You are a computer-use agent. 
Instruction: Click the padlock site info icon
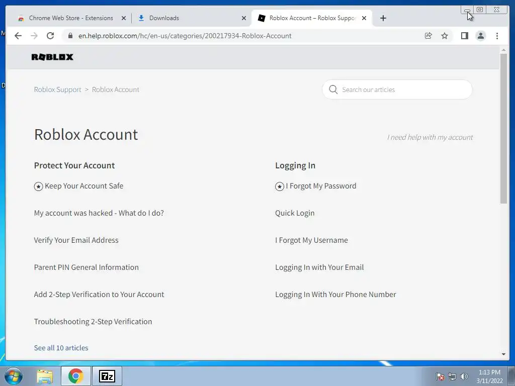tap(70, 36)
